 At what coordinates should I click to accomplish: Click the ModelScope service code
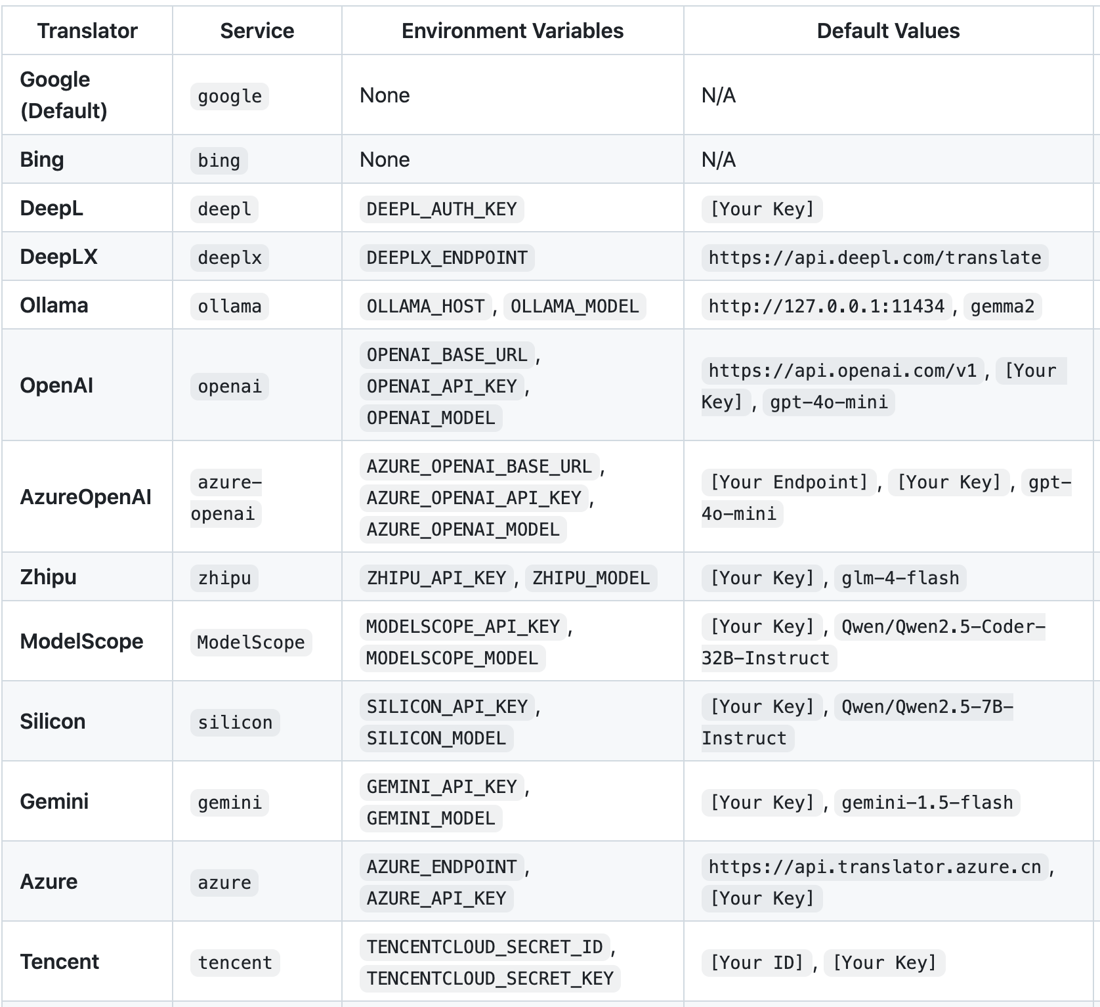tap(251, 643)
